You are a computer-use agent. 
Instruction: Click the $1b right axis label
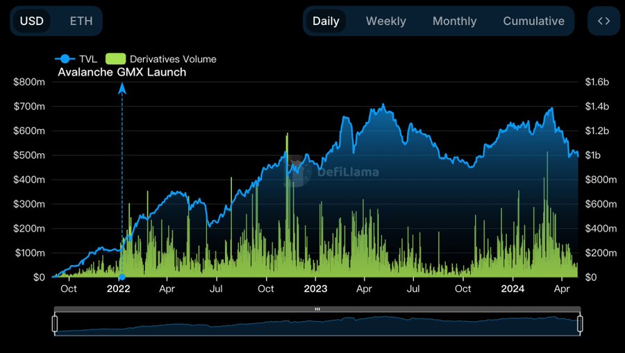(x=592, y=155)
